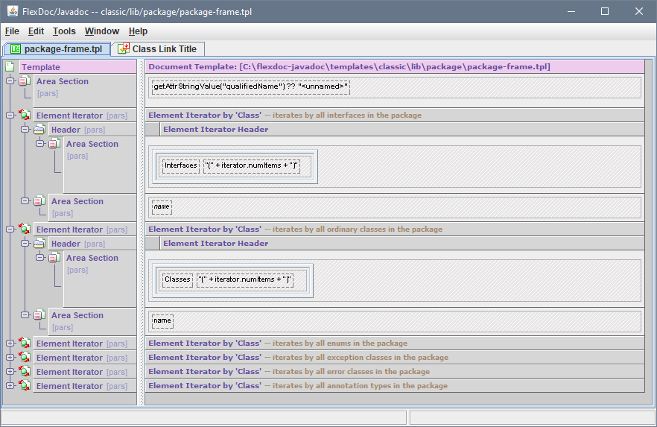Click the Element Iterator icon for annotation types row

pyautogui.click(x=25, y=386)
